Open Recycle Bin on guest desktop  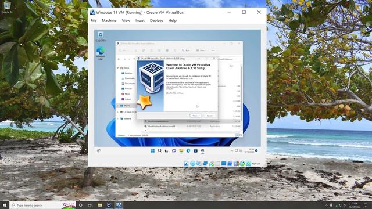(x=101, y=37)
